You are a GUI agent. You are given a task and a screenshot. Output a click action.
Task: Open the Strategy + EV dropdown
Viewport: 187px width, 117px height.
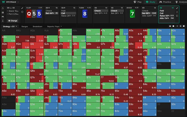(10, 27)
